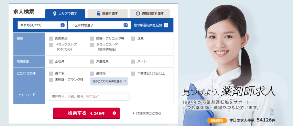Open the 市区町村も選ぶ selector

pyautogui.click(x=98, y=25)
